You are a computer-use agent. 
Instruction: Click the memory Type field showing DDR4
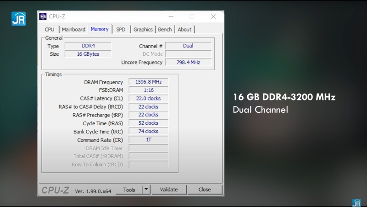click(88, 46)
